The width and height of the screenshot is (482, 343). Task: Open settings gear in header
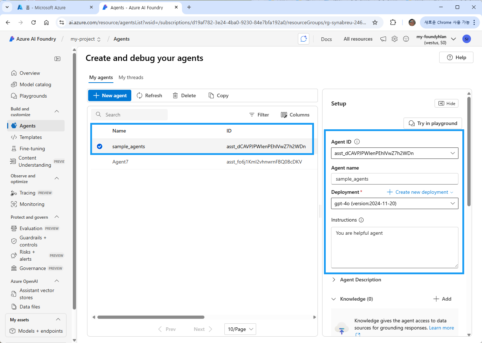click(395, 39)
